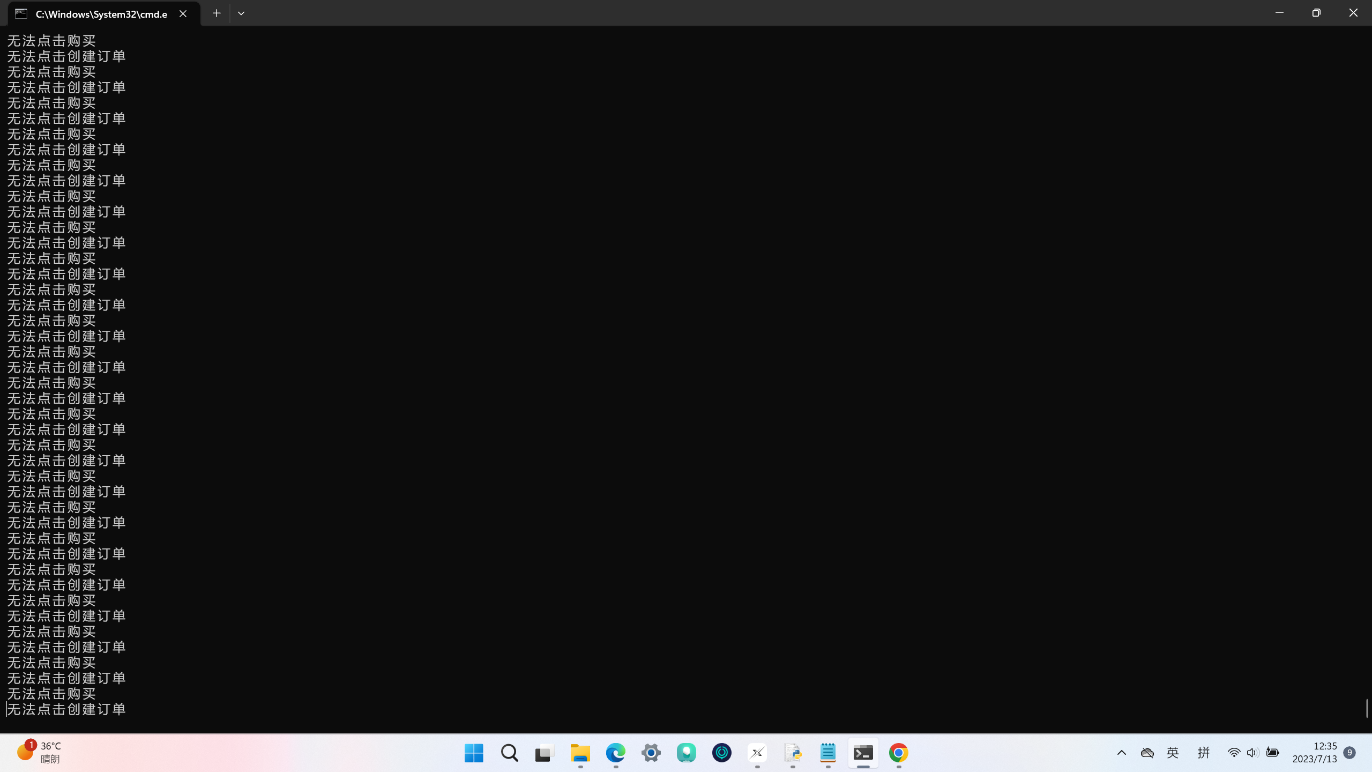
Task: Open Google Chrome from the taskbar
Action: [x=899, y=753]
